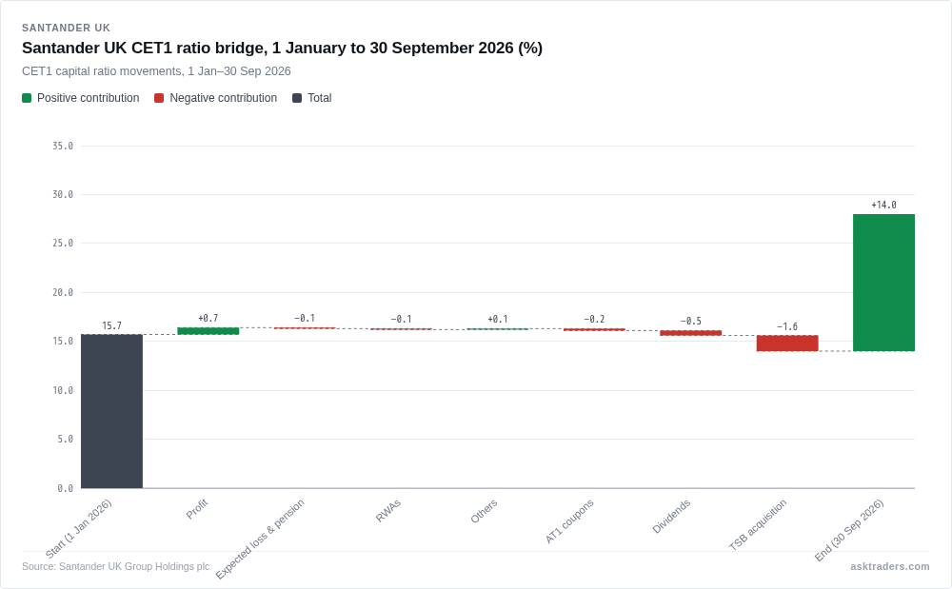952x589 pixels.
Task: Click the +0.1 value label
Action: (x=498, y=319)
